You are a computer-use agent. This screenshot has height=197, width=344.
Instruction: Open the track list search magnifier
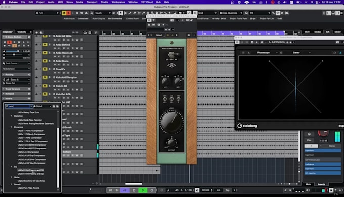[x=96, y=33]
